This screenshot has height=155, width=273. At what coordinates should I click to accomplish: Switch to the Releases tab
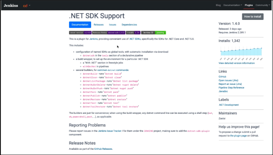[99, 25]
